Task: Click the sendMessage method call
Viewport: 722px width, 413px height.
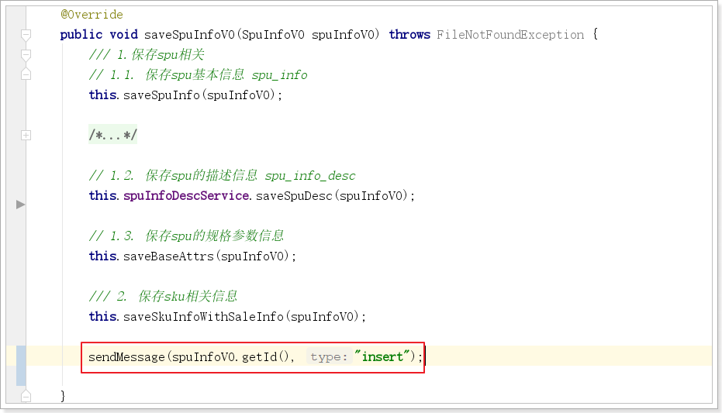Action: coord(126,357)
